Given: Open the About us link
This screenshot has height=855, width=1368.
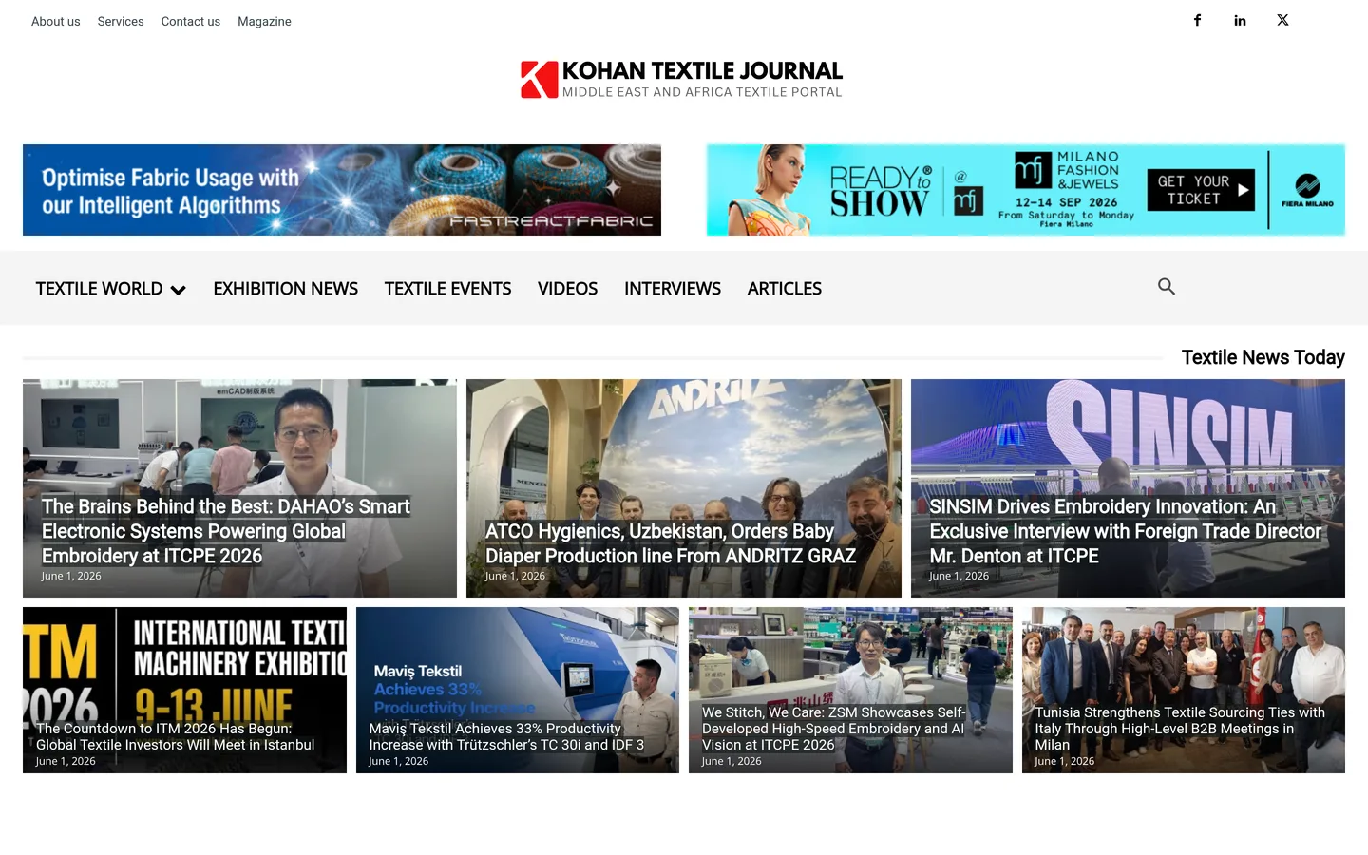Looking at the screenshot, I should coord(56,21).
